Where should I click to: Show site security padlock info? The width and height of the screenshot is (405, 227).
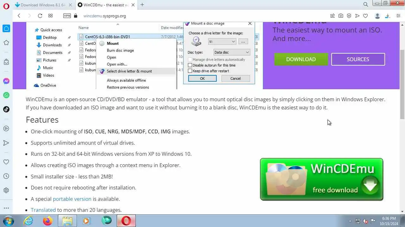(75, 16)
